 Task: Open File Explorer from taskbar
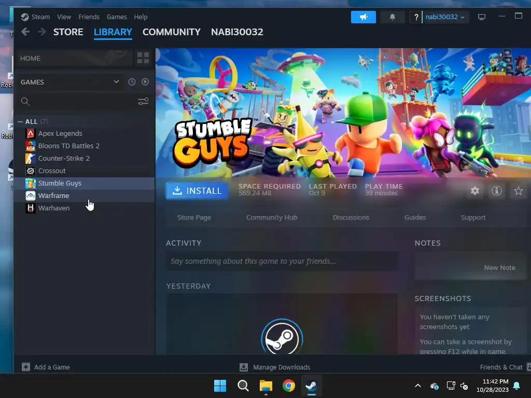pyautogui.click(x=266, y=386)
